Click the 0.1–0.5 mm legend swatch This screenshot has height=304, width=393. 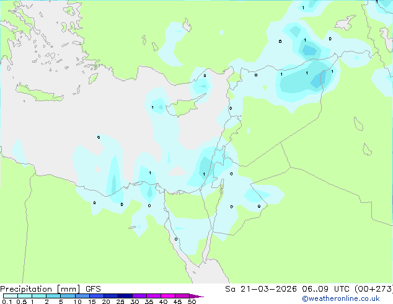[11, 296]
